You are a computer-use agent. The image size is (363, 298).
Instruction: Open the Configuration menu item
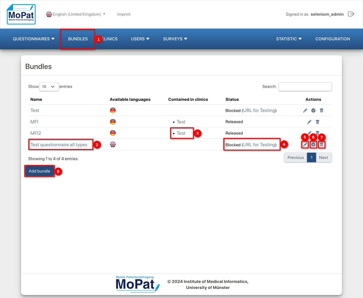[x=332, y=39]
